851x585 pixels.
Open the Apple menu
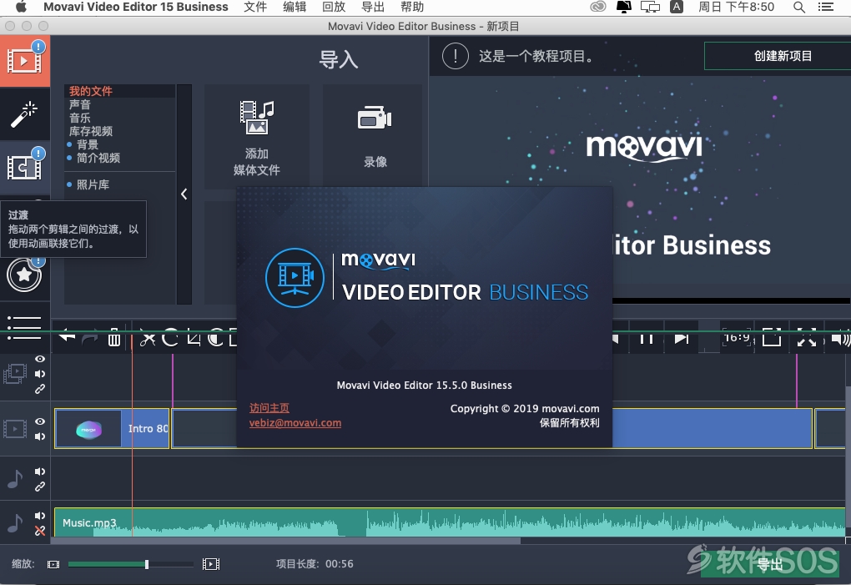(21, 7)
